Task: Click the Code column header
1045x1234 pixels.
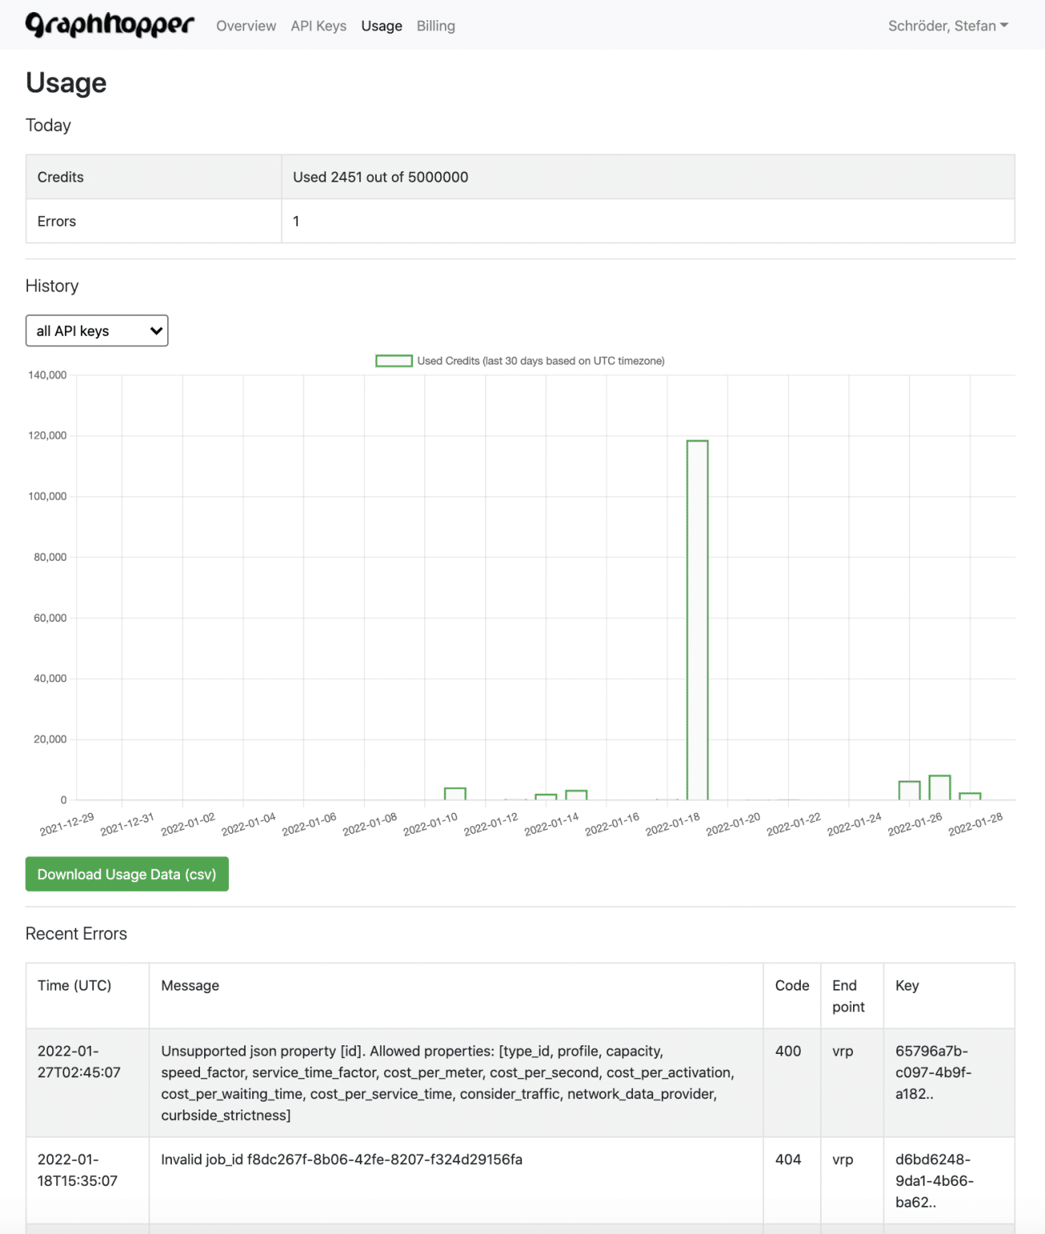Action: pyautogui.click(x=790, y=985)
